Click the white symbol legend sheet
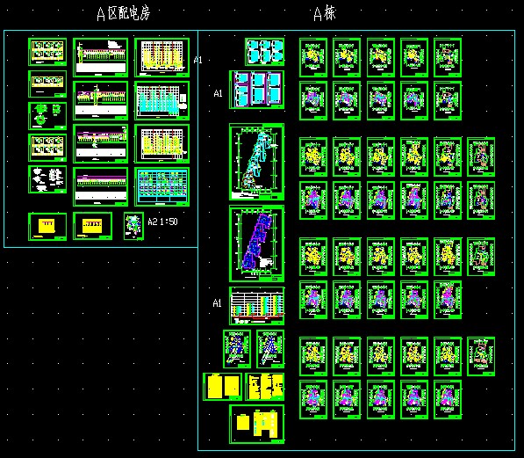The width and height of the screenshot is (524, 458). click(47, 179)
